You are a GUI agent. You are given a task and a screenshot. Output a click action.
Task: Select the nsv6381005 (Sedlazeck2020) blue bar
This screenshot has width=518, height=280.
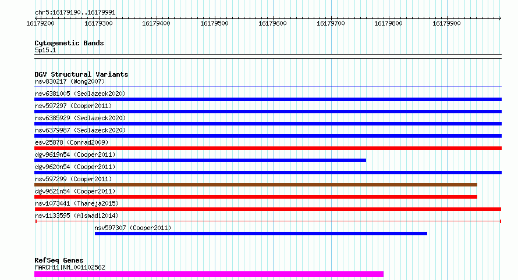pos(268,99)
